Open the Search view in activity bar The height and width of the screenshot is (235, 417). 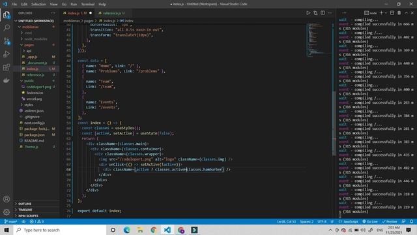point(7,27)
